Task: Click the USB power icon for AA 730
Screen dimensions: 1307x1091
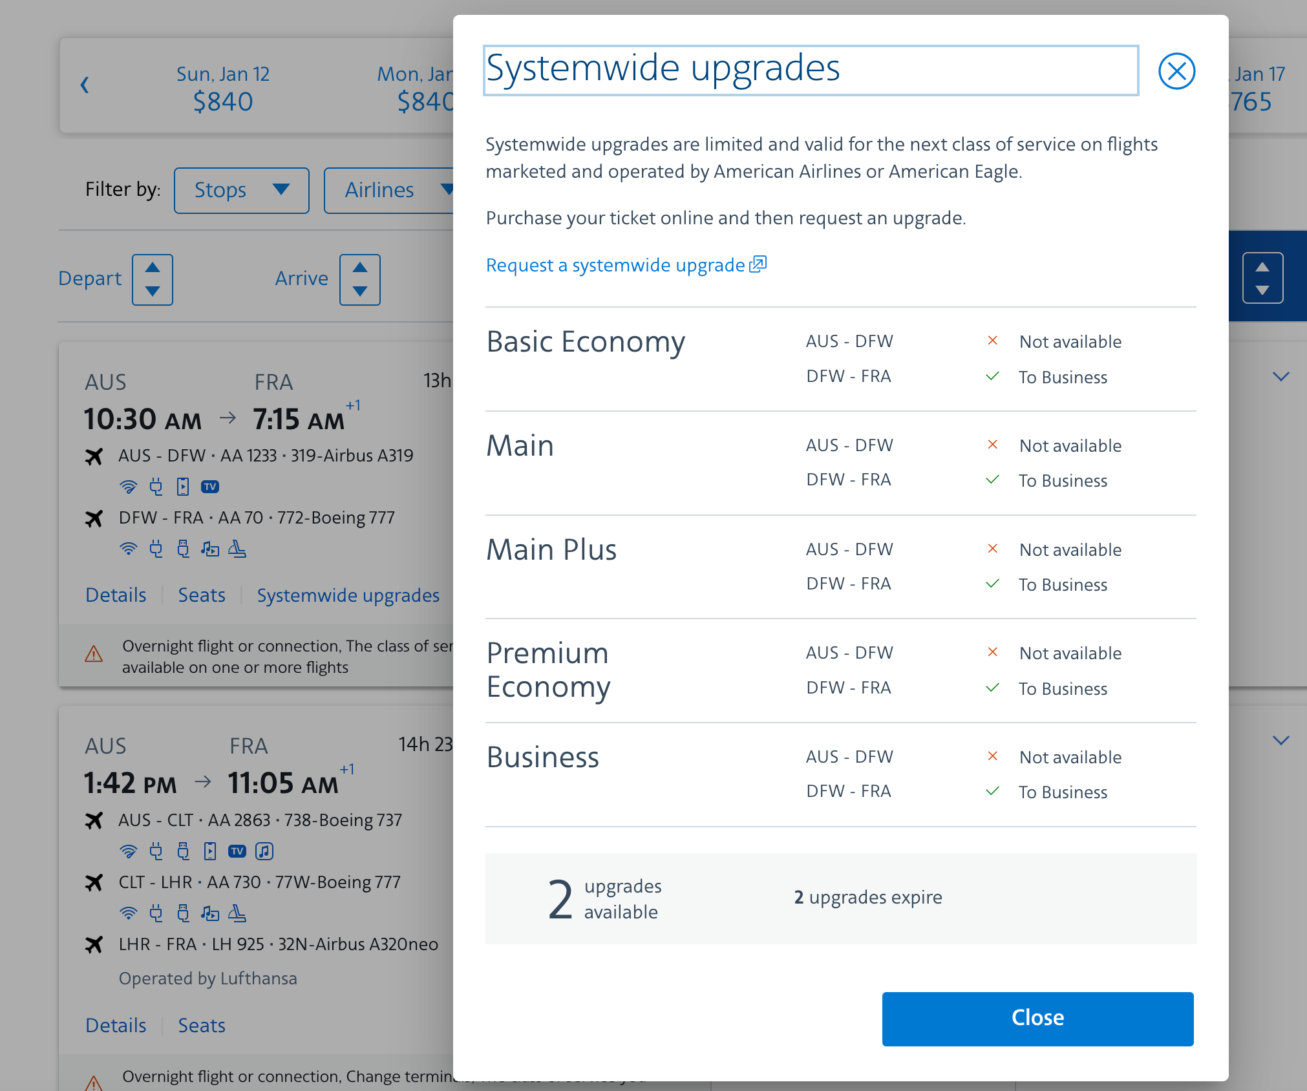Action: coord(183,913)
